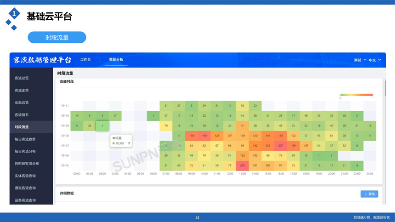This screenshot has width=395, height=222.
Task: Select 每日客流趋势 in the sidebar
Action: point(25,139)
